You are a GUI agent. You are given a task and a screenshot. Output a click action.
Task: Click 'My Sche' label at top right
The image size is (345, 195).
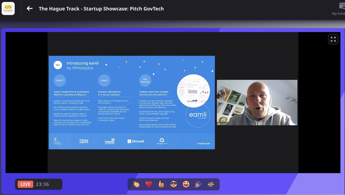click(338, 14)
